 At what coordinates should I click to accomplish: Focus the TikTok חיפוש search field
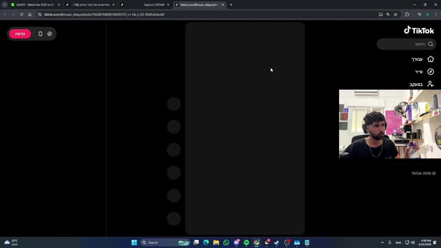[x=407, y=44]
